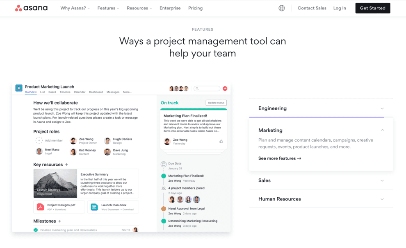406x248 pixels.
Task: Go to the Pricing page
Action: tap(195, 8)
